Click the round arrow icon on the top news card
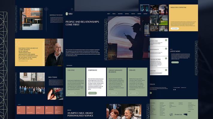Viewport: 213px width, 119px height. 166,40
